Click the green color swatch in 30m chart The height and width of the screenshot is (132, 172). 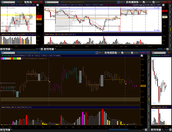coord(14,59)
